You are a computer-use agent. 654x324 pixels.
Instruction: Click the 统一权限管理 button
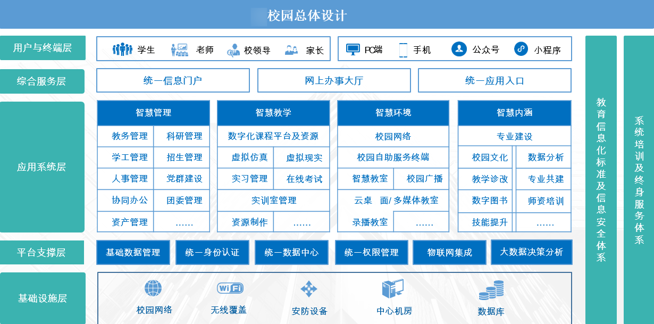tap(371, 252)
